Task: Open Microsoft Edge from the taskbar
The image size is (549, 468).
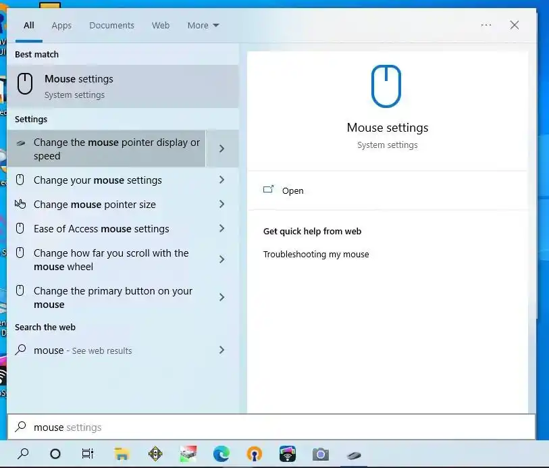Action: coord(221,454)
